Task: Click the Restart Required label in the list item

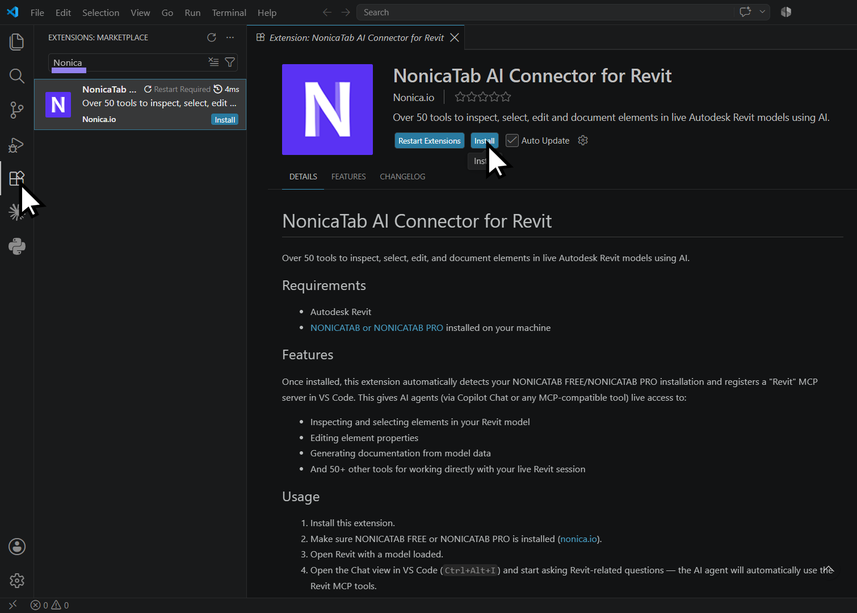Action: [x=177, y=89]
